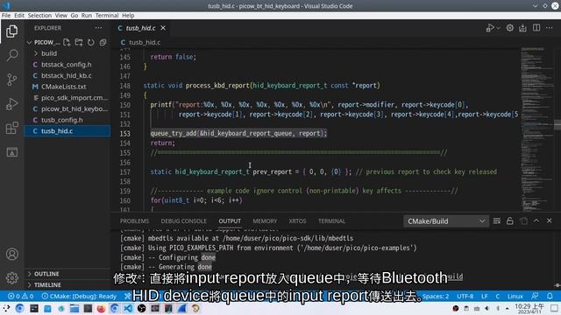
Task: Open the Go menu
Action: tap(74, 16)
